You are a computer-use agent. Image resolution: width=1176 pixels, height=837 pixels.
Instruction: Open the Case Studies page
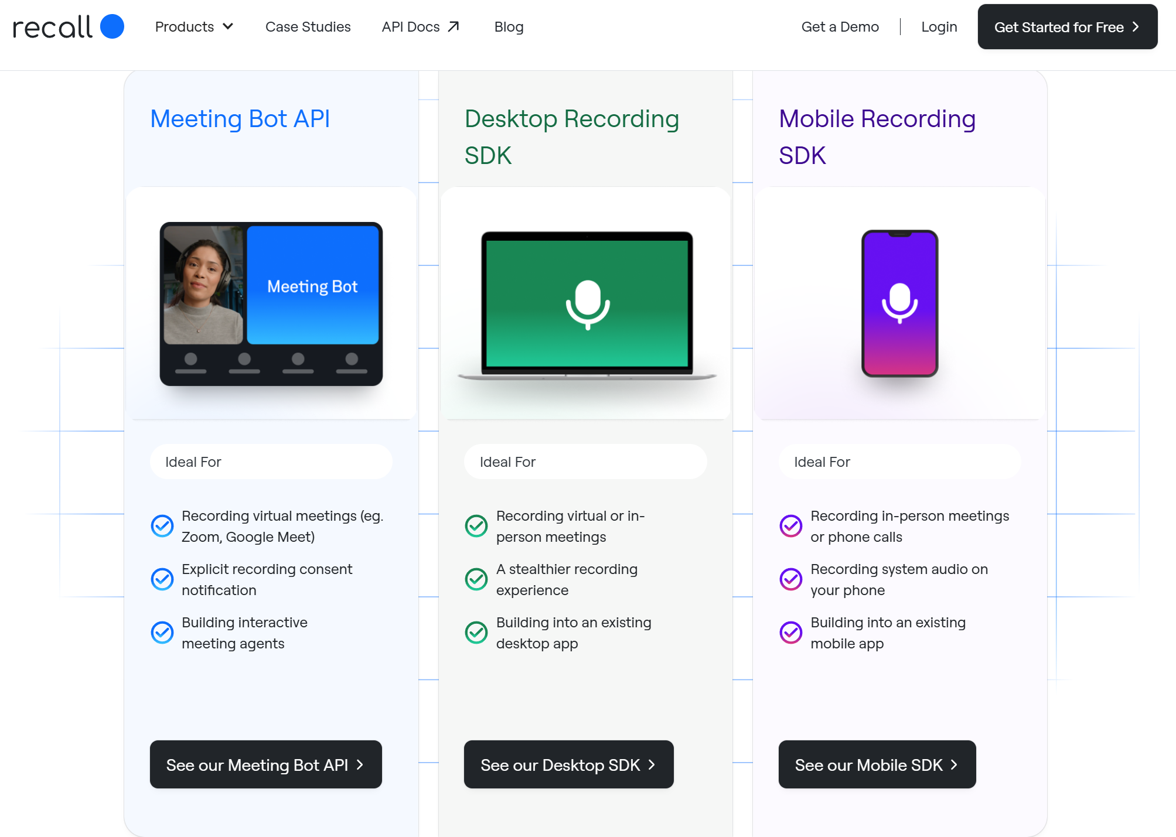click(x=308, y=27)
